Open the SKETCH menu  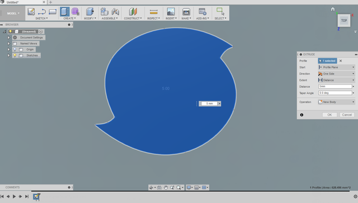click(41, 18)
